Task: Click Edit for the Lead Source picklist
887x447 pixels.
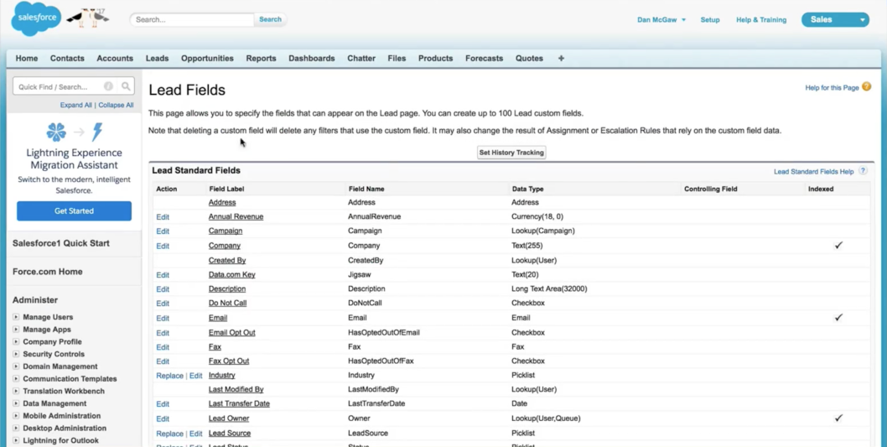Action: (195, 434)
